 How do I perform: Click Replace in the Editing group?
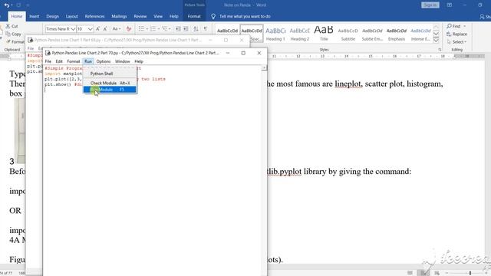click(457, 34)
